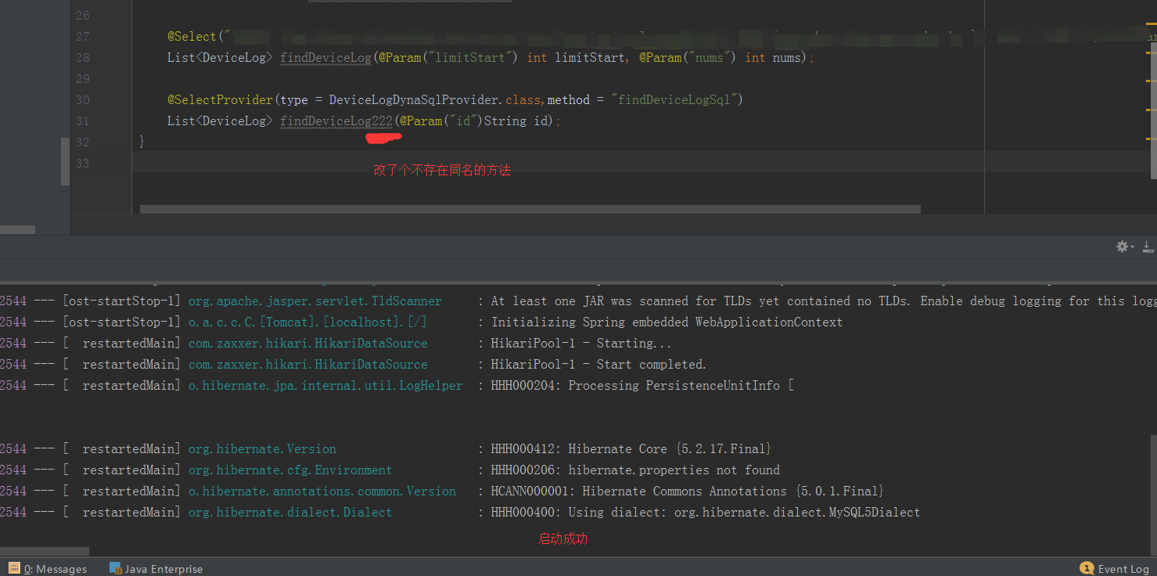Switch to the 0: Messages tab
Viewport: 1157px width, 576px height.
55,568
